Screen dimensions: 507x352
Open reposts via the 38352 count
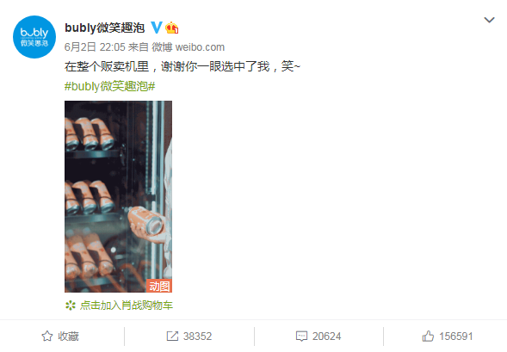198,337
